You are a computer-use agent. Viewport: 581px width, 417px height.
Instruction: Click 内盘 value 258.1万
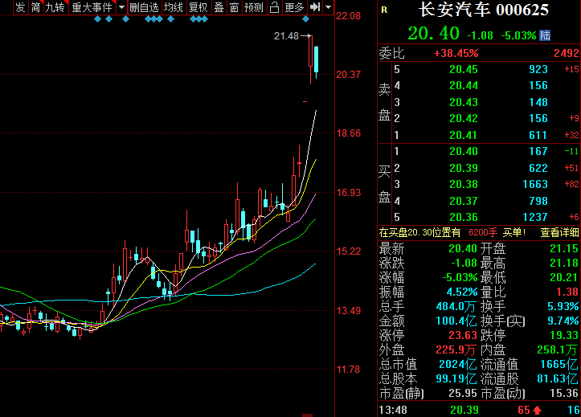tap(558, 350)
